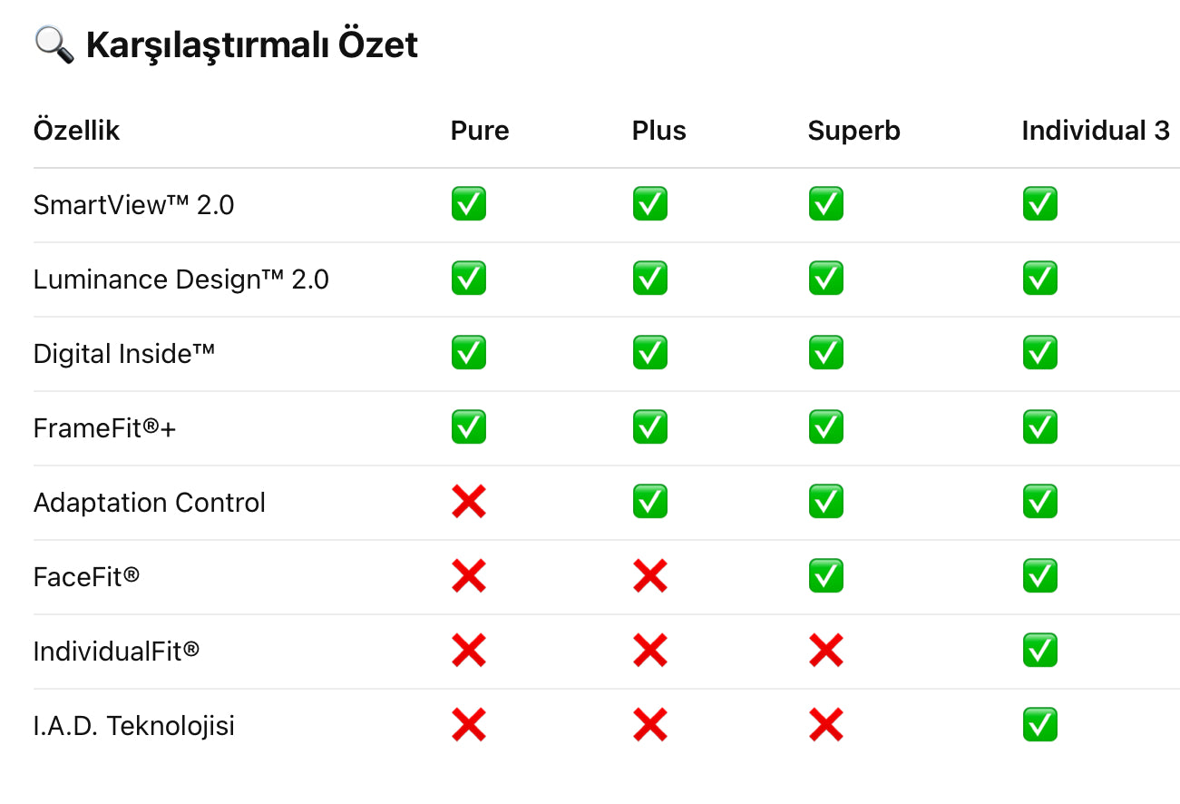Image resolution: width=1180 pixels, height=804 pixels.
Task: Click the Karşılaştırmalı Özet heading text
Action: (252, 44)
